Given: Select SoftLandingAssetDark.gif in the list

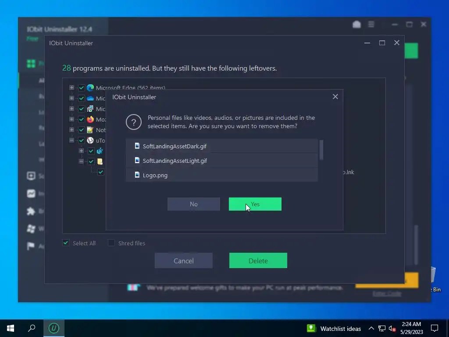Looking at the screenshot, I should tap(221, 146).
